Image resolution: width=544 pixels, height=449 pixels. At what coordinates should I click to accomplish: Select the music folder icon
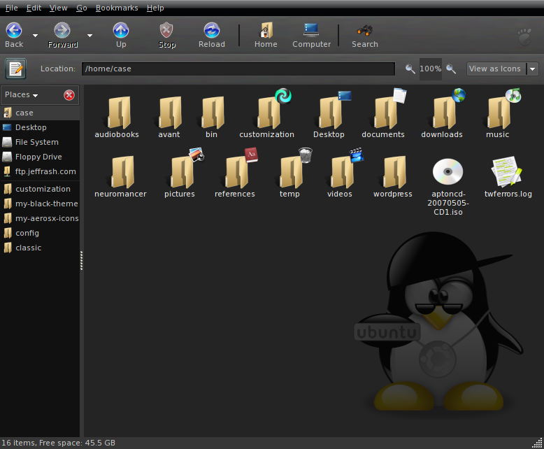[x=499, y=113]
